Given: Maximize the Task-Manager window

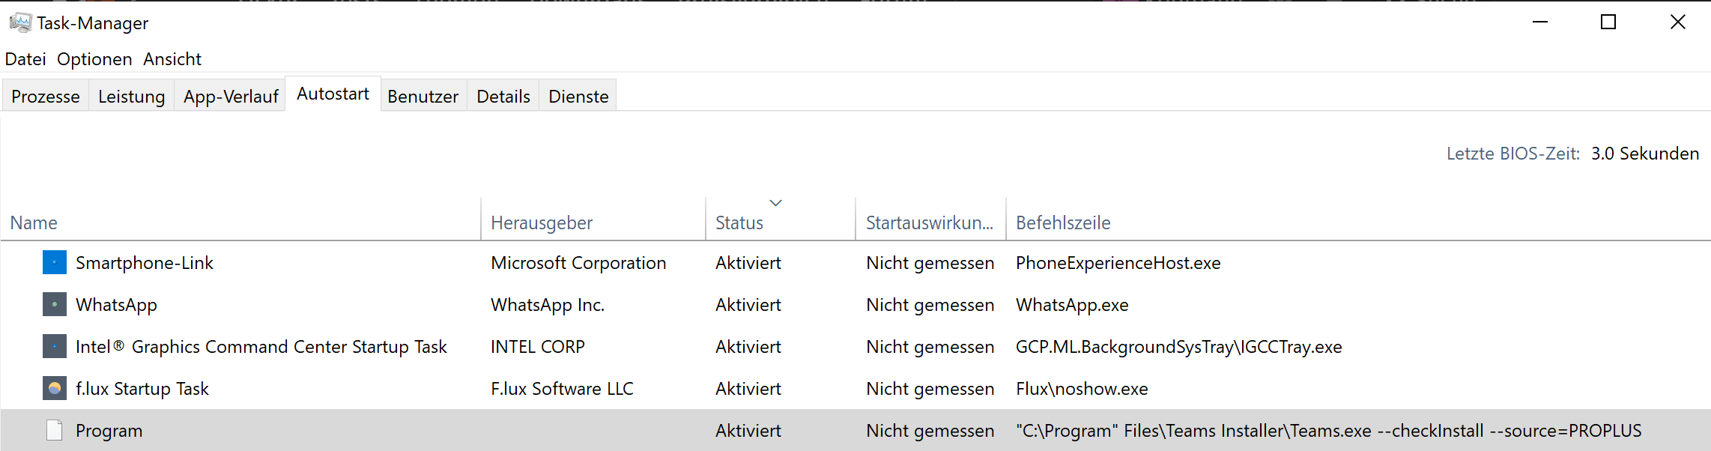Looking at the screenshot, I should (x=1608, y=22).
